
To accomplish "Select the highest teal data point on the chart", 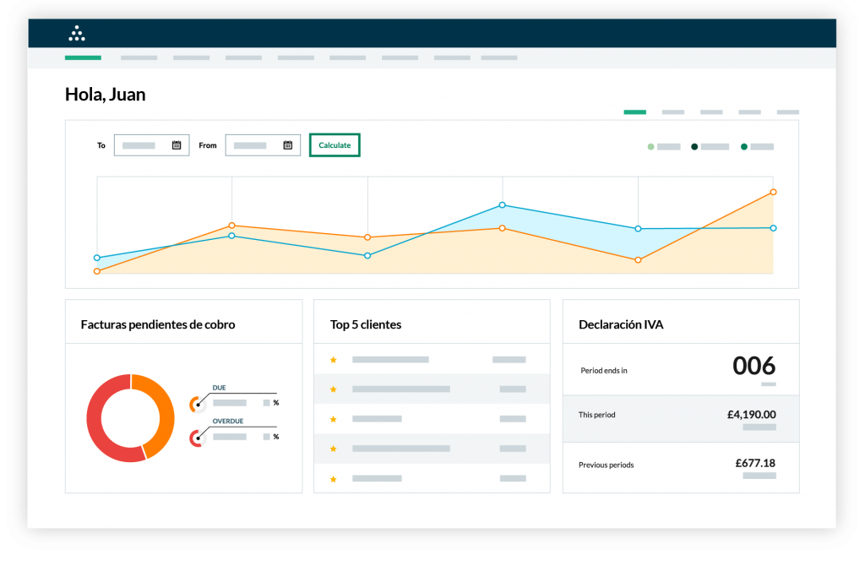I will pyautogui.click(x=503, y=204).
